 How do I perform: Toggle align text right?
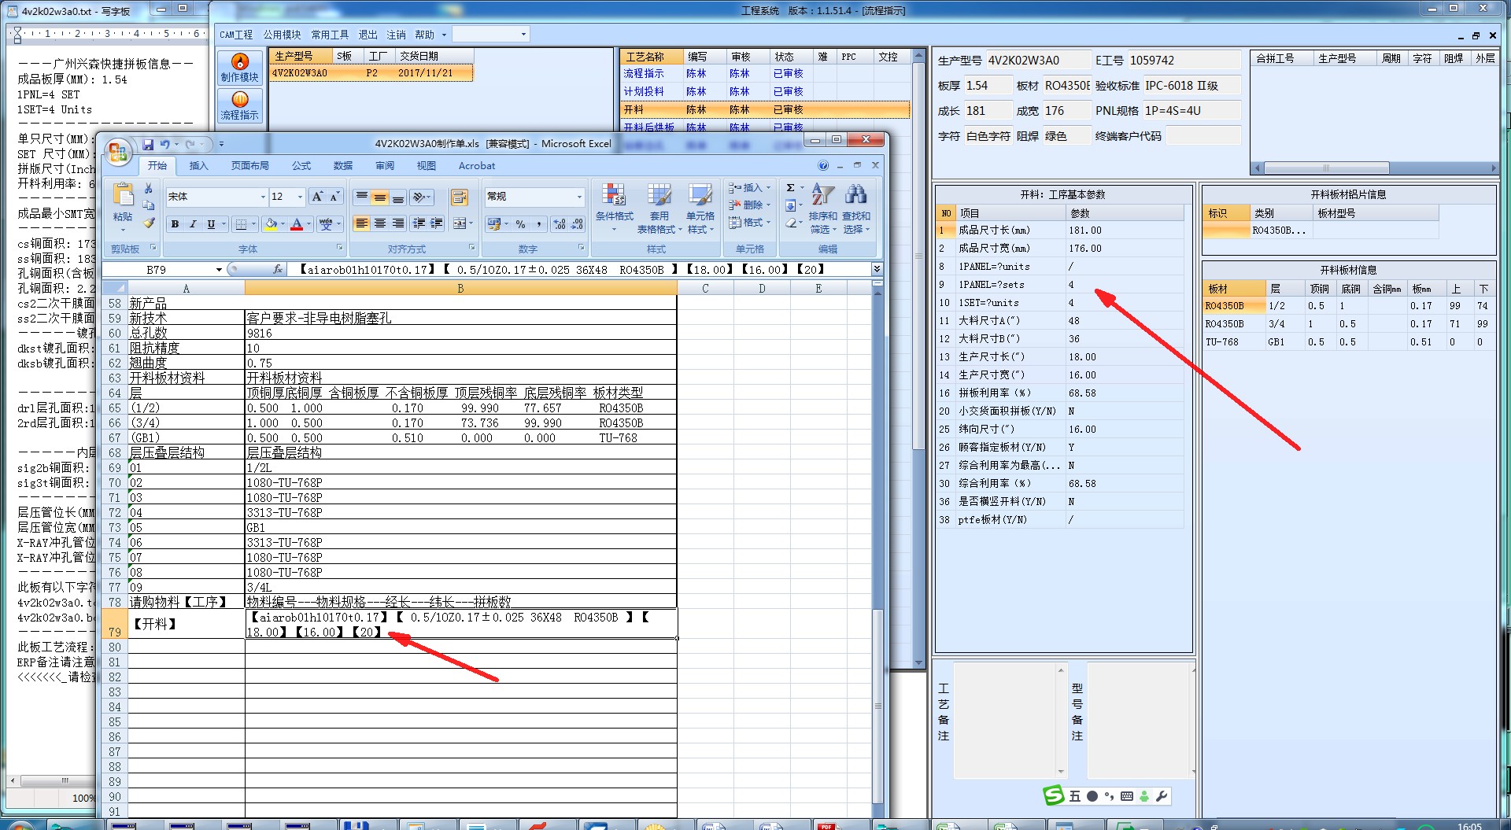coord(398,224)
